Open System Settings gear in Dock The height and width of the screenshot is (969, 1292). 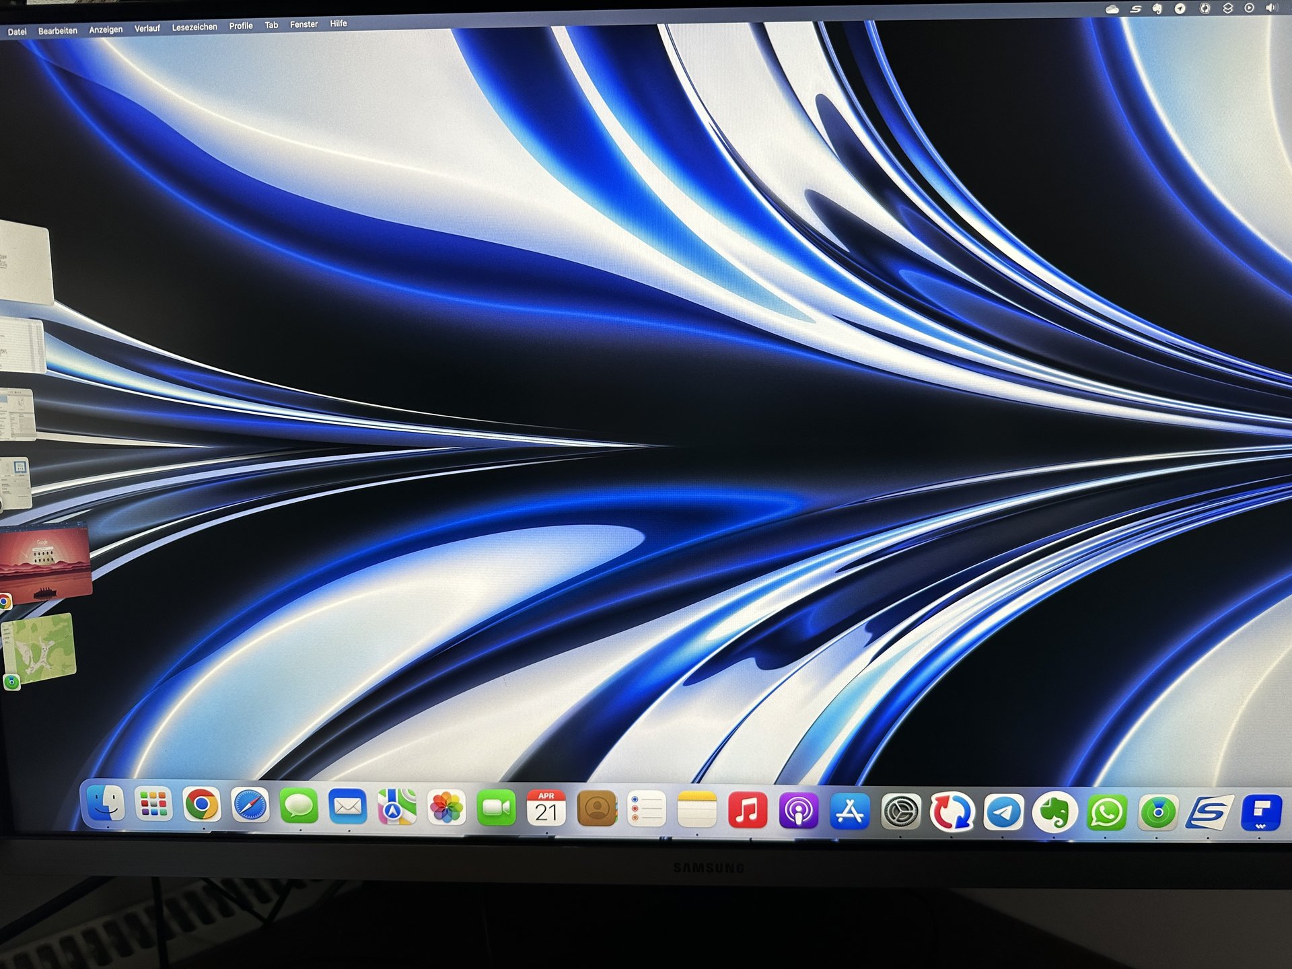point(901,813)
